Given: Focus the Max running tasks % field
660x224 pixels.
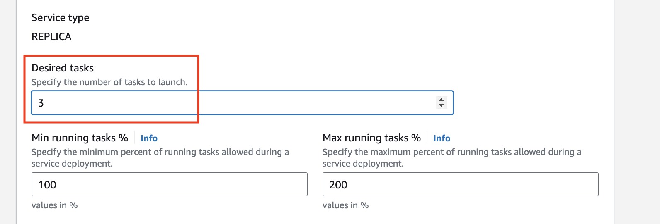Looking at the screenshot, I should (x=460, y=184).
